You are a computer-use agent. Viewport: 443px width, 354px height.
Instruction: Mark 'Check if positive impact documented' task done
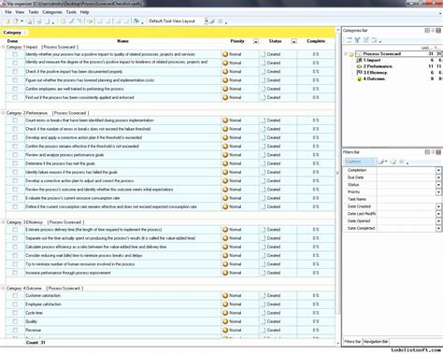15,72
